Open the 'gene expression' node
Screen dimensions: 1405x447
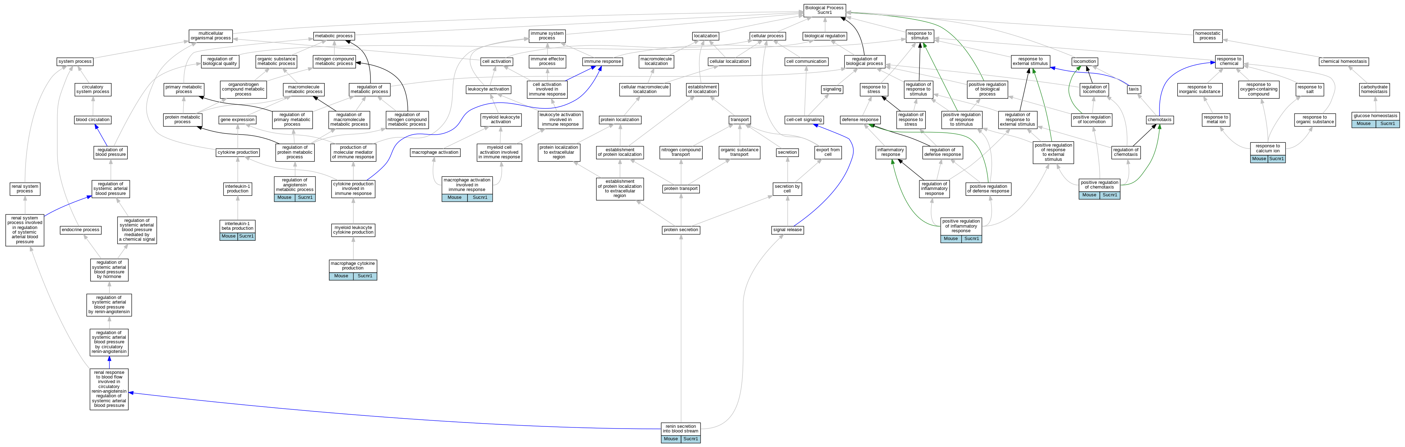pyautogui.click(x=237, y=120)
